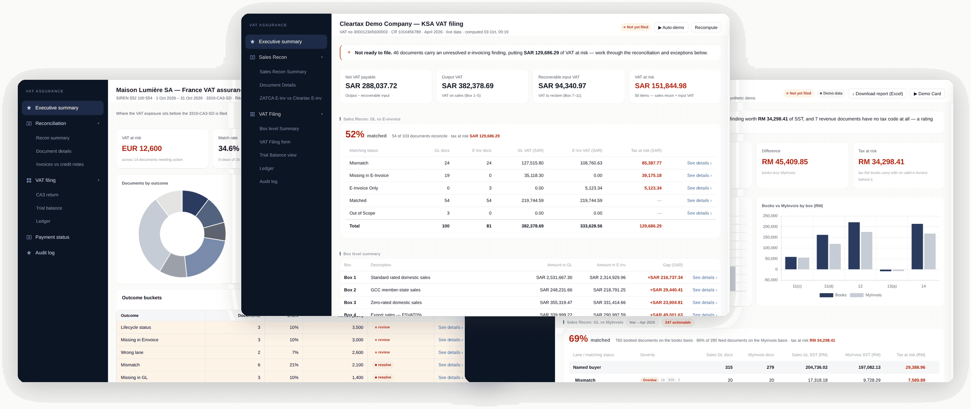The width and height of the screenshot is (971, 409).
Task: Click the play icon on the Auto-demo button
Action: [660, 28]
